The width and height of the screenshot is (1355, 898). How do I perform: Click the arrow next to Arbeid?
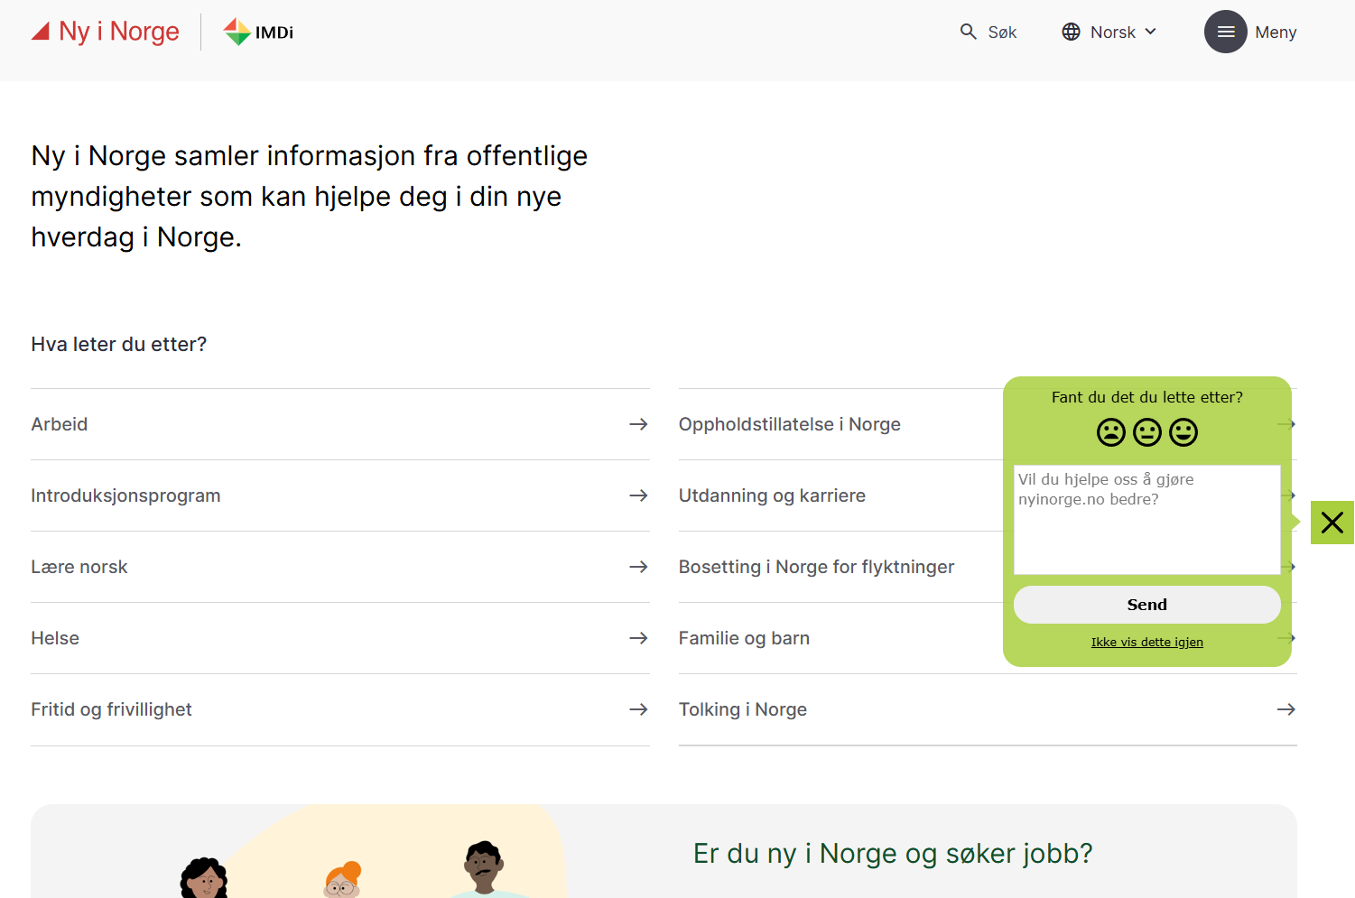[x=638, y=424]
